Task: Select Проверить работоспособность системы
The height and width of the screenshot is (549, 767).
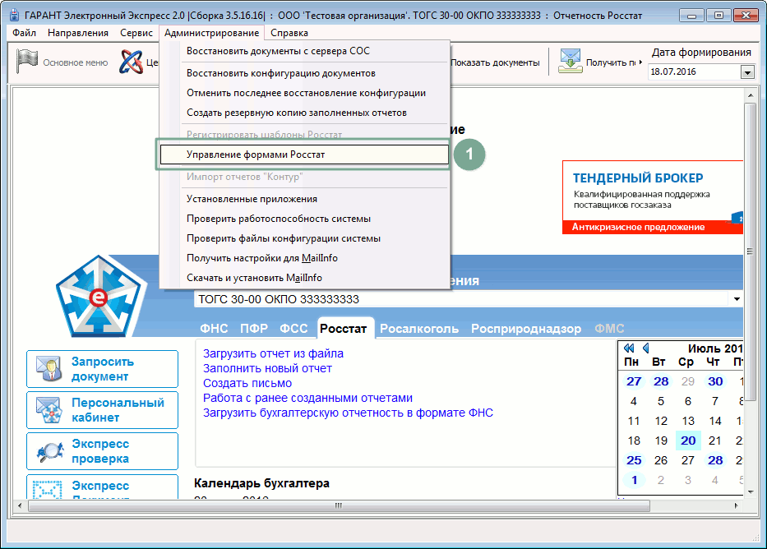Action: tap(304, 219)
